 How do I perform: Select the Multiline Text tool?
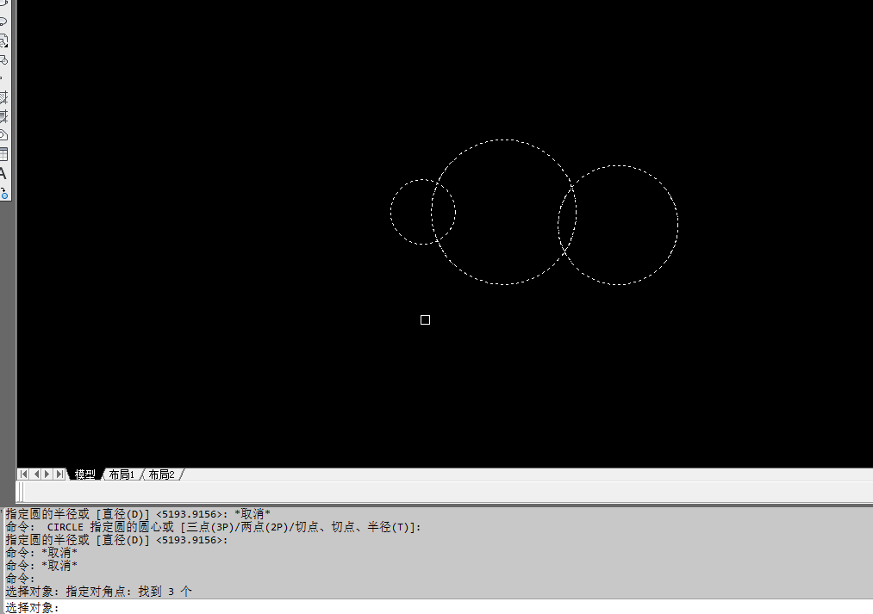click(x=3, y=174)
